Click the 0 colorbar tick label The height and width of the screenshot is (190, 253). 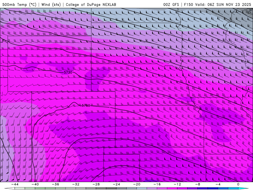click(x=238, y=184)
